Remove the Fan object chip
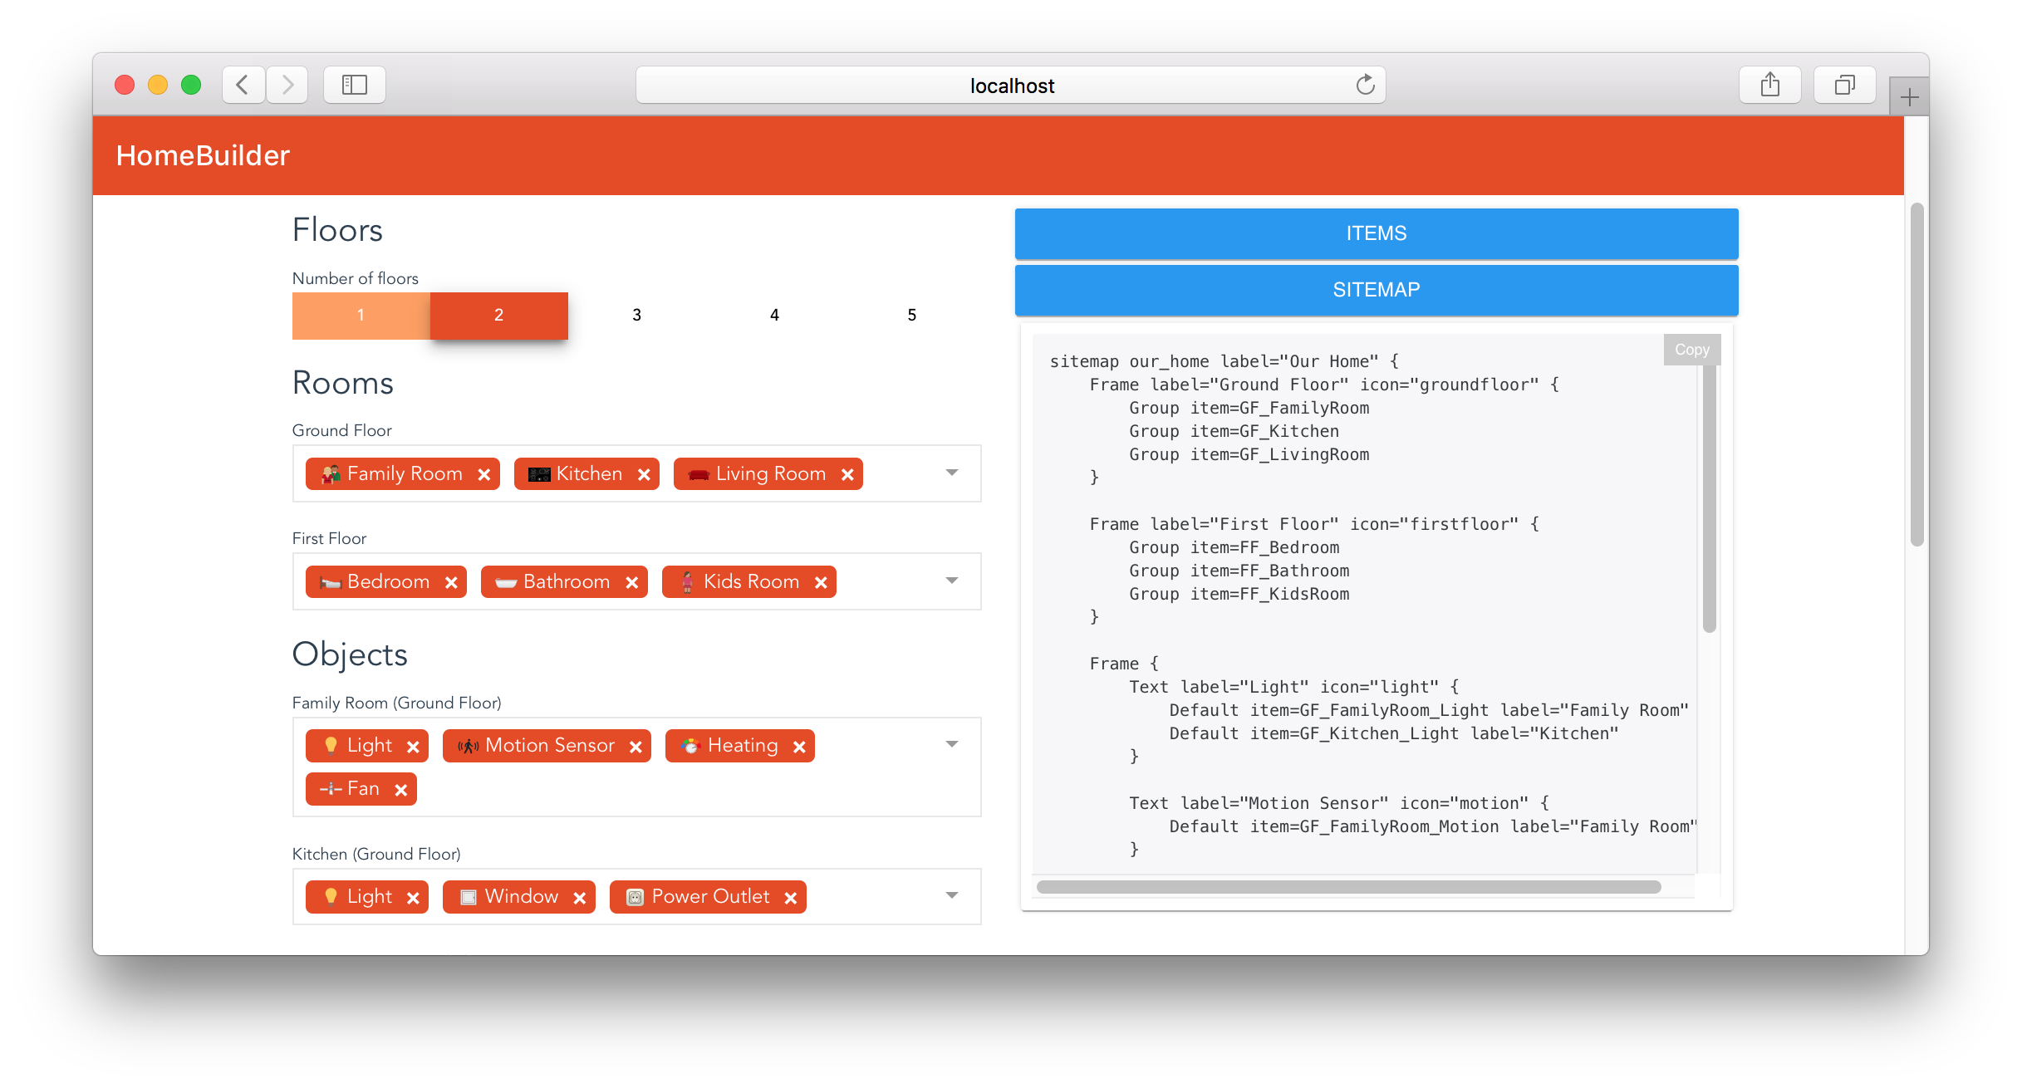 click(x=400, y=790)
